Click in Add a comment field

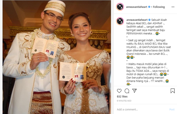point(142,109)
